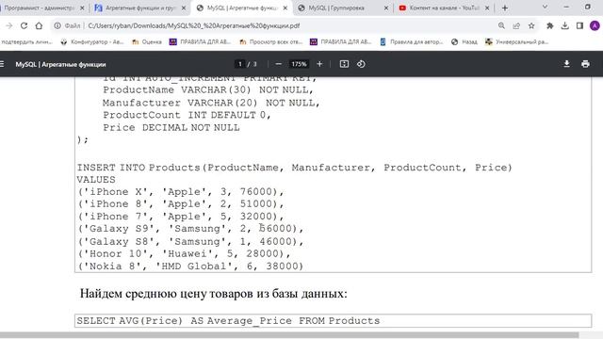Click the 'iPhone X' insert row
Viewport: 603px width, 339px height.
tap(181, 192)
